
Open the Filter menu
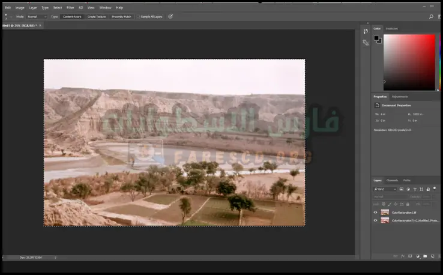tap(70, 8)
